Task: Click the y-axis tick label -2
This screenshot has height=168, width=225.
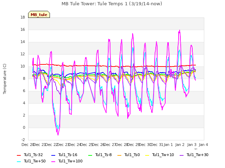Action: [23, 140]
